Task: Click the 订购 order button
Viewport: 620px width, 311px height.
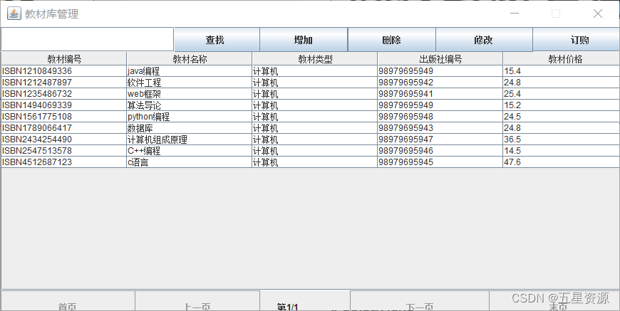Action: pos(577,40)
